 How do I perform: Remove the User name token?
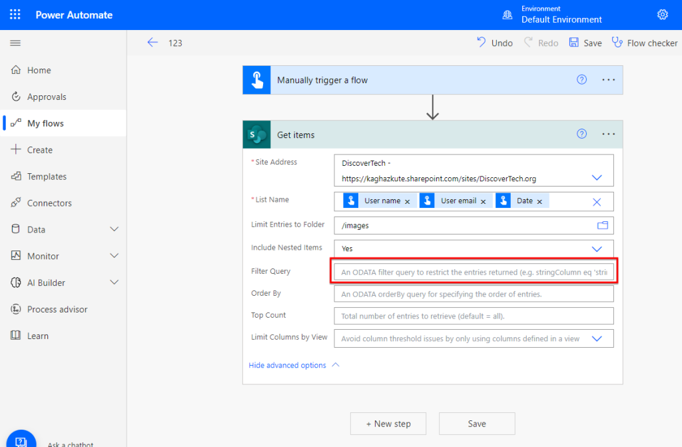407,202
